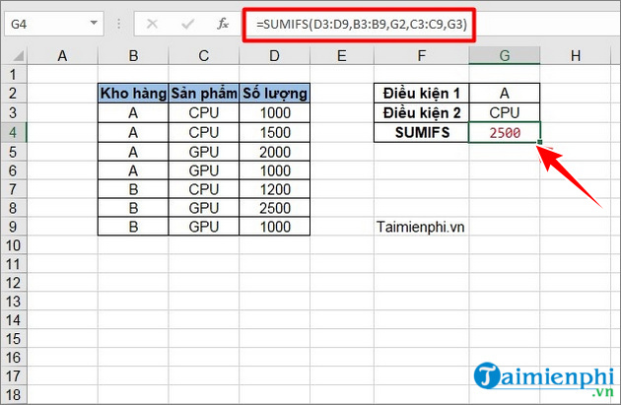
Task: Select column H header
Action: click(576, 56)
